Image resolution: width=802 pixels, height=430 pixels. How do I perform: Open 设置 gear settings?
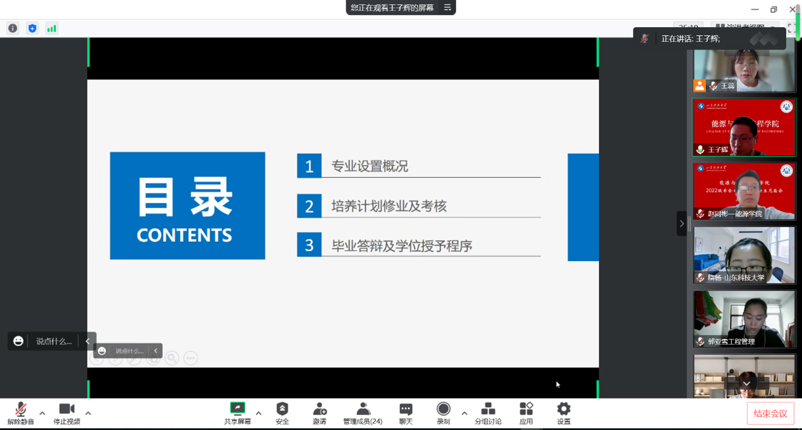564,413
